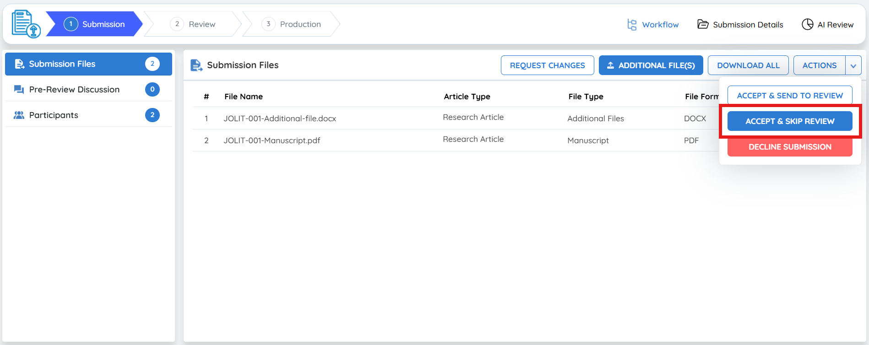Click the AI Review pie chart icon
Image resolution: width=869 pixels, height=345 pixels.
click(x=807, y=24)
